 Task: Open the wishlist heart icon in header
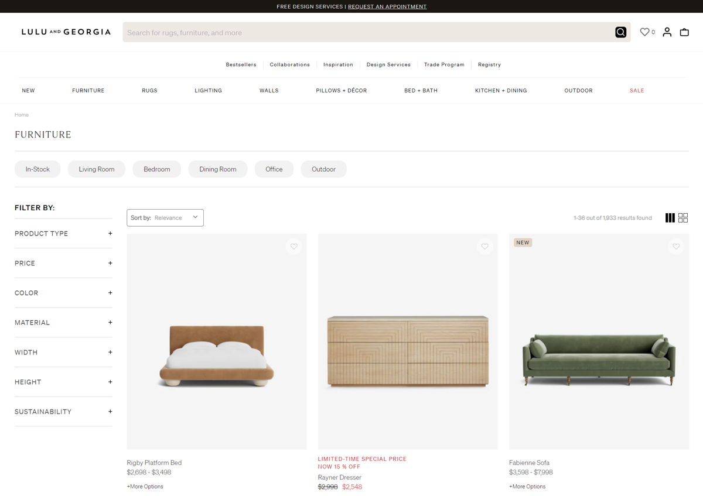(644, 32)
